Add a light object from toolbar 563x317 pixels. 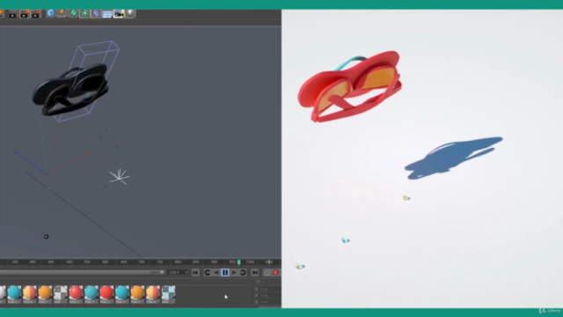(x=130, y=13)
